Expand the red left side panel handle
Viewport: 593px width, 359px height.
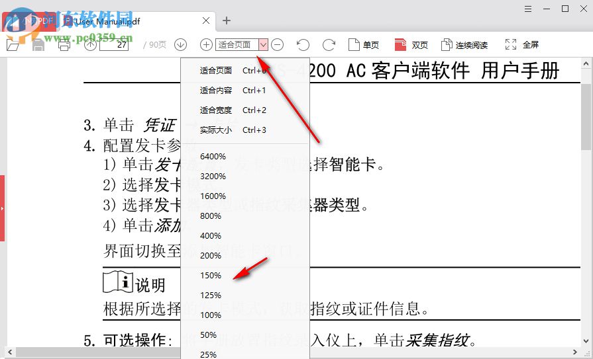(2, 208)
